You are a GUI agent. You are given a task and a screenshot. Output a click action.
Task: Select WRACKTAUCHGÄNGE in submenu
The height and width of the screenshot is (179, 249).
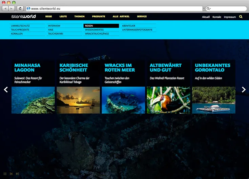coord(101,34)
